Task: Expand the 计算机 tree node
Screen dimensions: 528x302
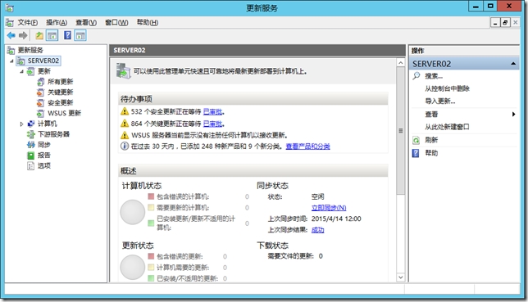Action: tap(21, 124)
